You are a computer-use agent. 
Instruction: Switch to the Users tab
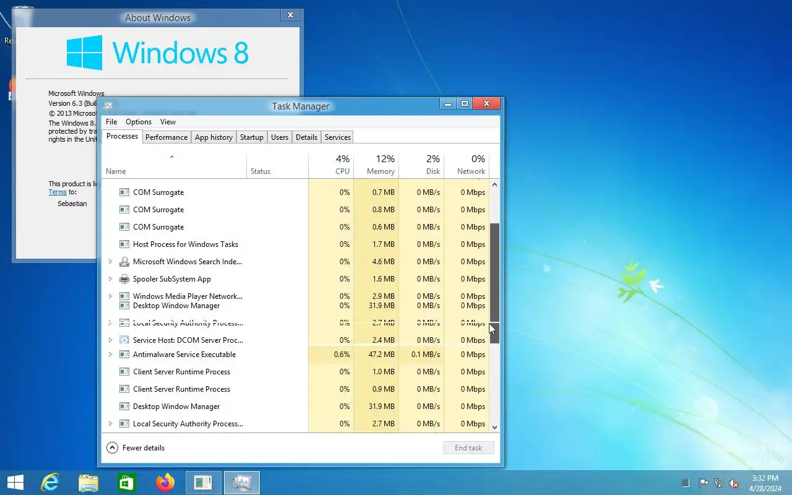coord(280,137)
